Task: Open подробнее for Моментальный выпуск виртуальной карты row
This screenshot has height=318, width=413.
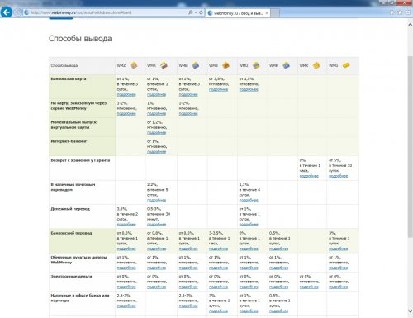Action: pos(156,133)
